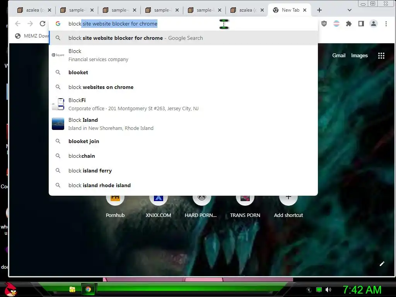Open a new tab with plus button

coord(319,10)
